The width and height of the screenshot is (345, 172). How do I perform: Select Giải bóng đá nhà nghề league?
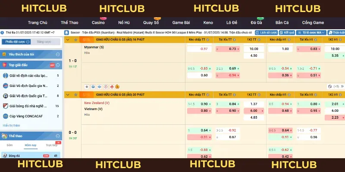point(31,106)
